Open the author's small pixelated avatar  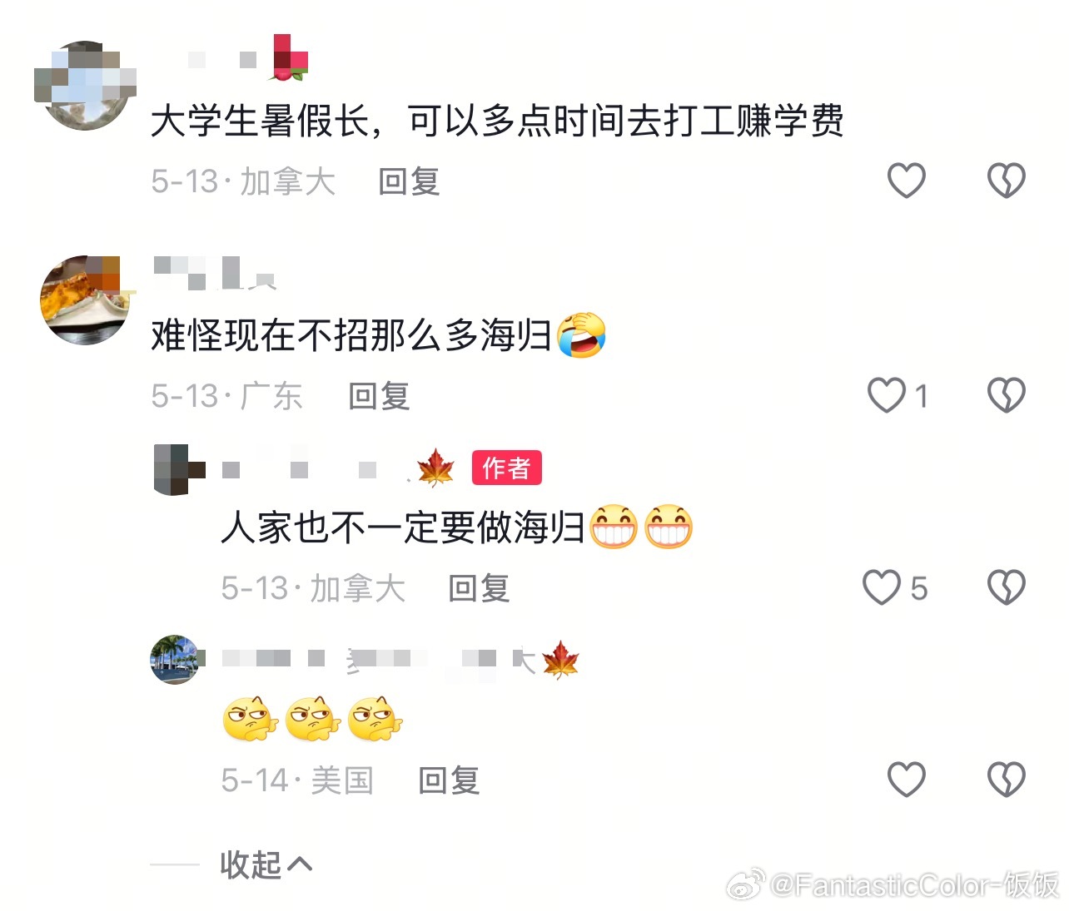(179, 468)
